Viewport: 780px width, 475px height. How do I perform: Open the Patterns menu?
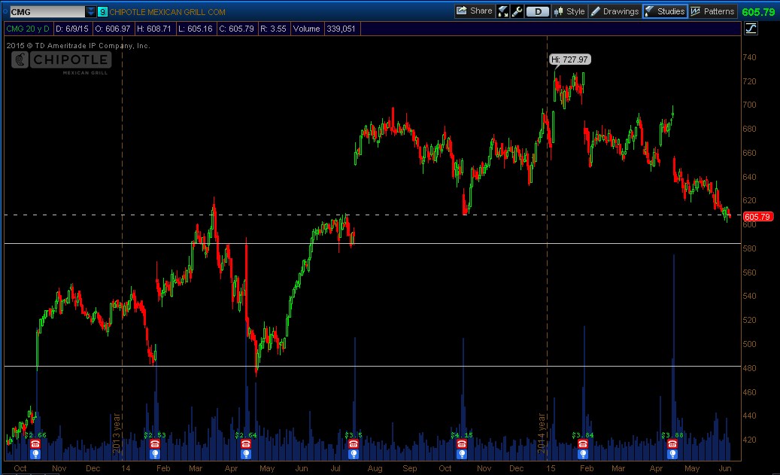[x=712, y=11]
